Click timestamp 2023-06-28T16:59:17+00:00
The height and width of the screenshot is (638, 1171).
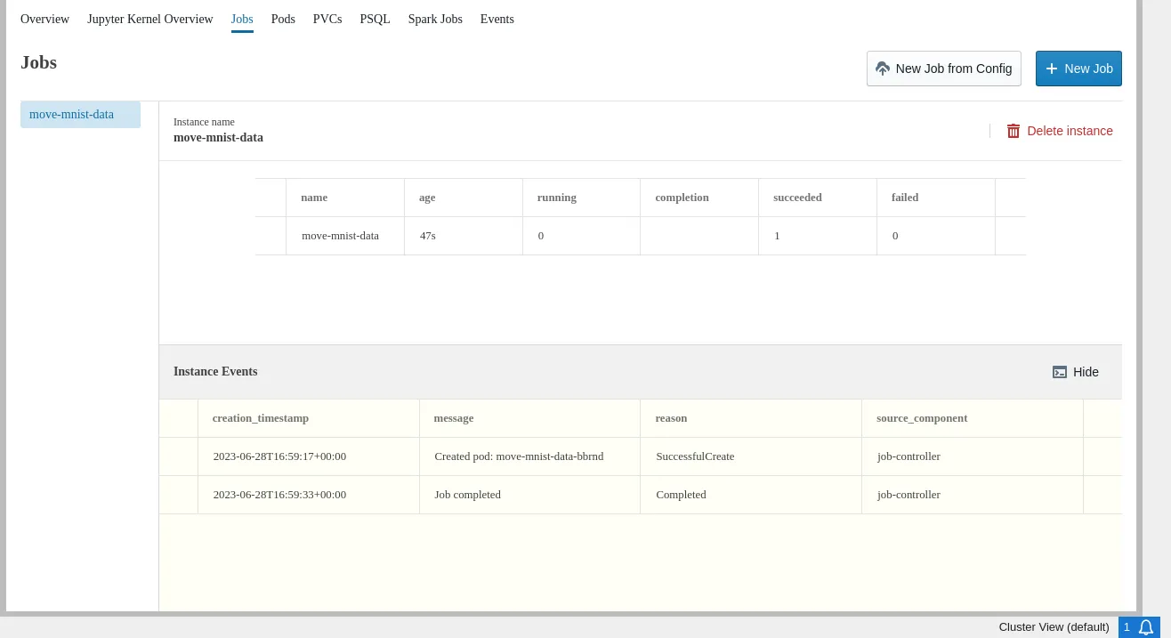coord(279,456)
